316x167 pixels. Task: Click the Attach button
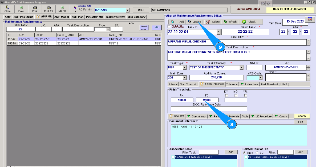pyautogui.click(x=302, y=116)
